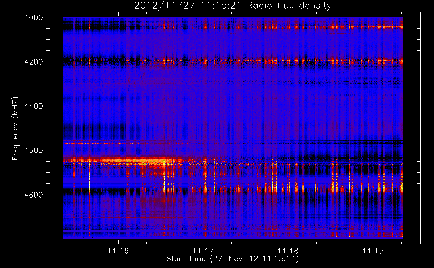434x268 pixels.
Task: Click the 11:17 time tick label
Action: [x=203, y=251]
